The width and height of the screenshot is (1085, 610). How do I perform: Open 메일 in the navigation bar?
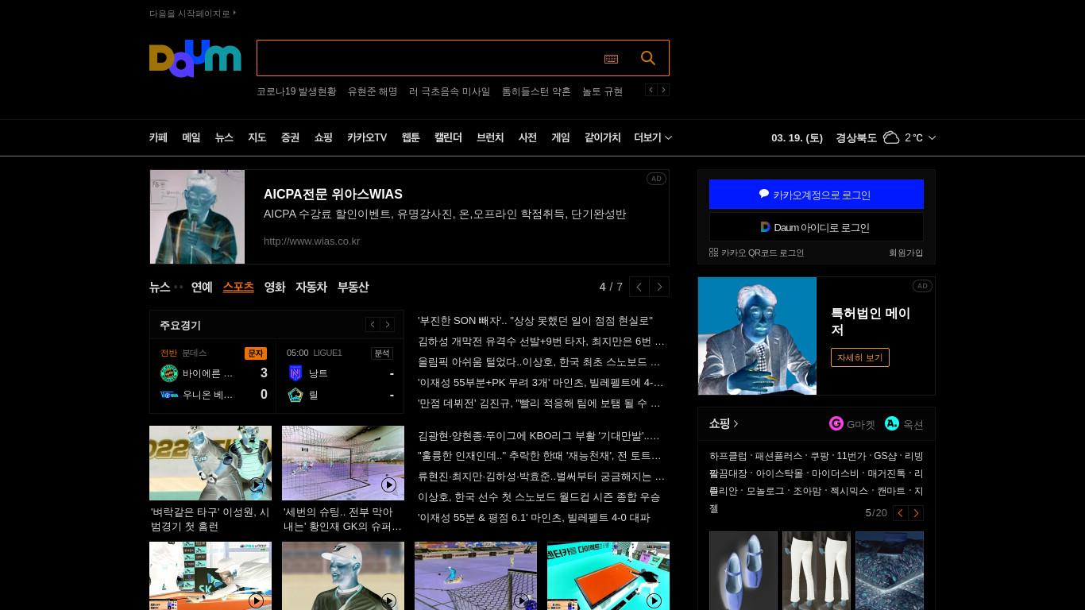[x=191, y=137]
